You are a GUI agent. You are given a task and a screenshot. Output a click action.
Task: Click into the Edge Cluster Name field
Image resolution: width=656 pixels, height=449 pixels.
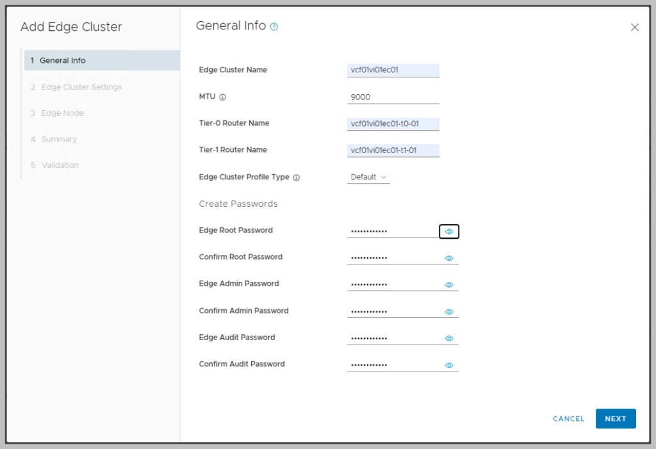point(393,70)
